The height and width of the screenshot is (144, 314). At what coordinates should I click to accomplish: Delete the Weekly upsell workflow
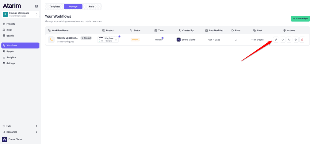pyautogui.click(x=302, y=40)
